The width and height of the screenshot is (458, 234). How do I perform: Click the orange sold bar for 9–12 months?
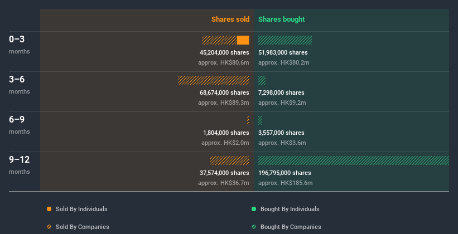(x=230, y=160)
